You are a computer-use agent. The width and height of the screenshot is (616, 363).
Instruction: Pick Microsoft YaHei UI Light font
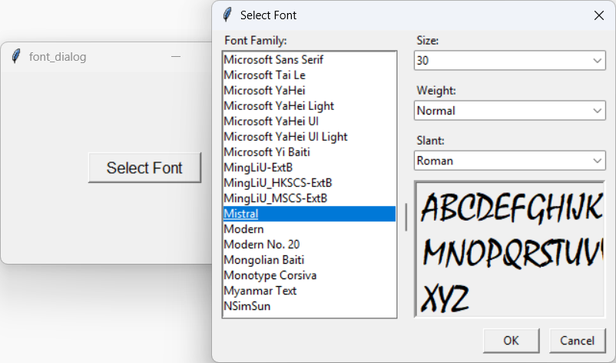tap(310, 136)
